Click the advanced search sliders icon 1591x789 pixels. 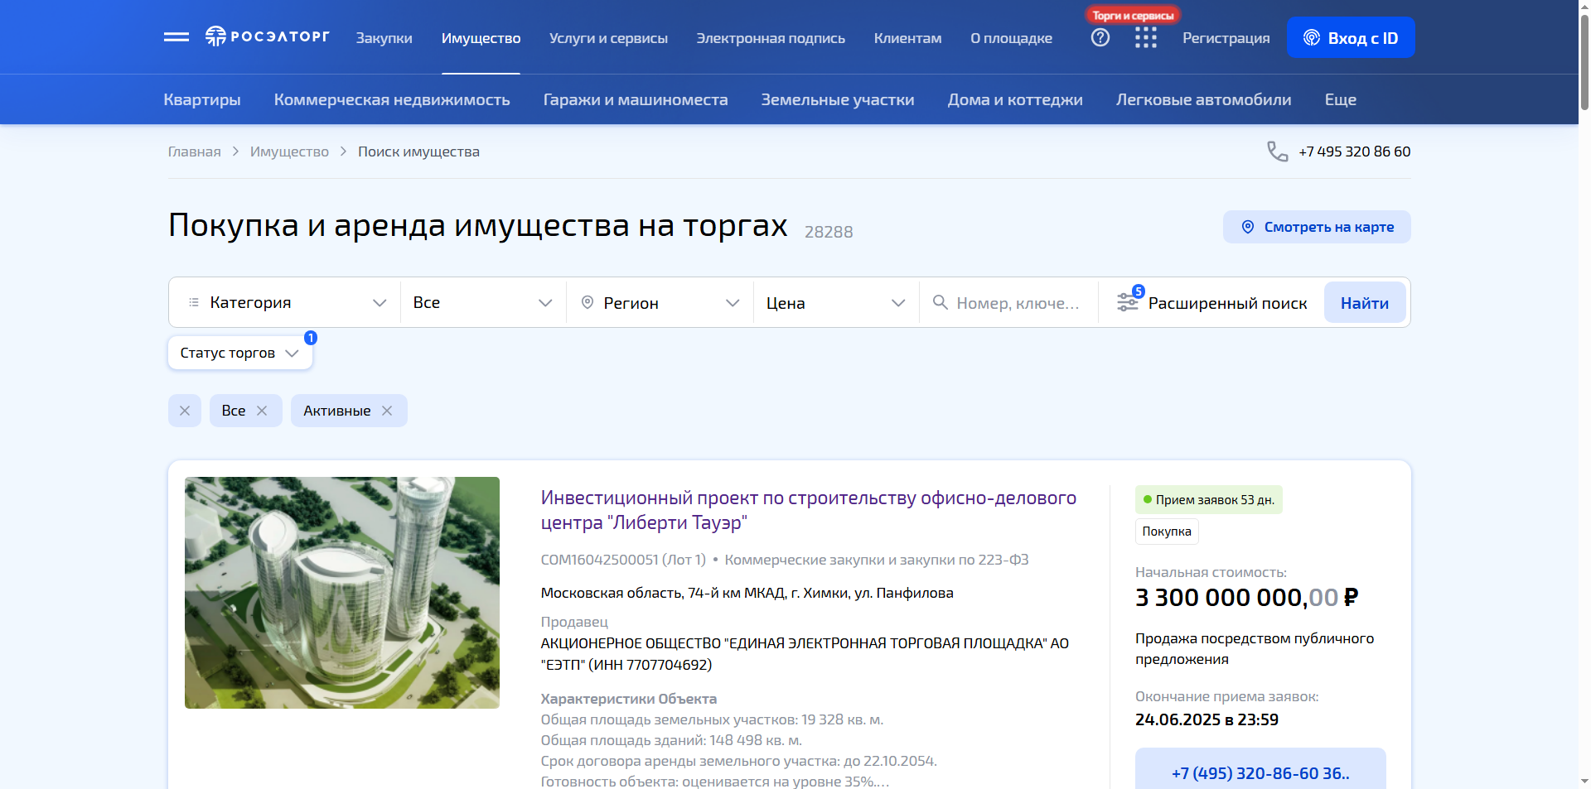[1127, 302]
